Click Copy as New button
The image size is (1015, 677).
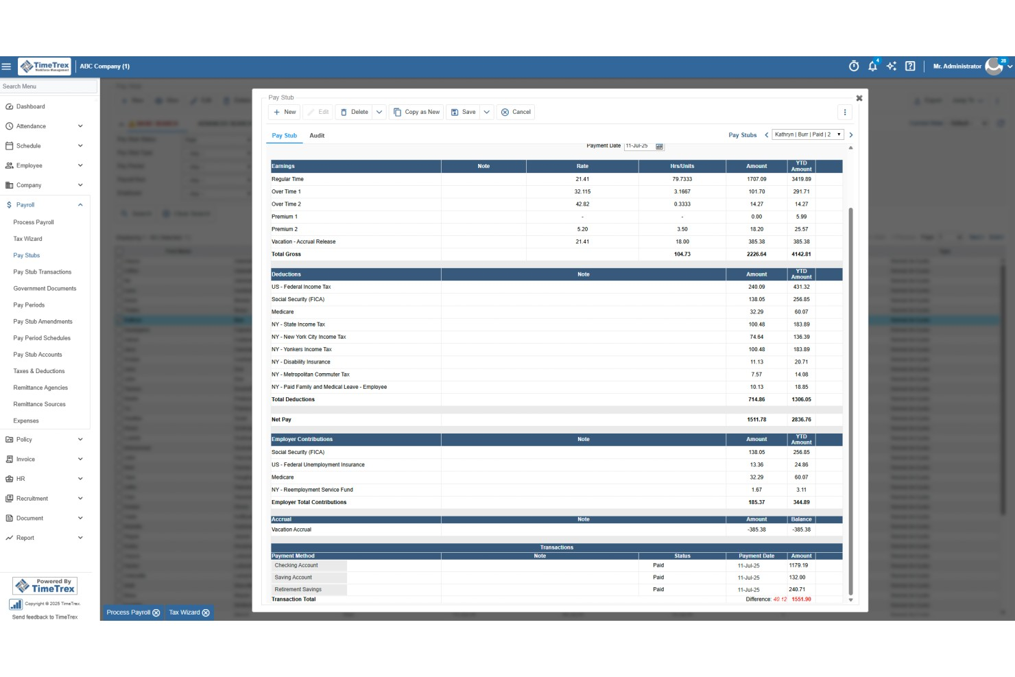416,112
